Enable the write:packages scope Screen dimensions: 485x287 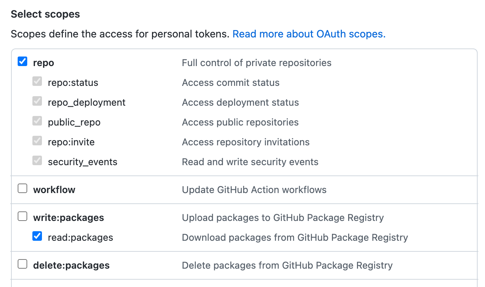(22, 216)
